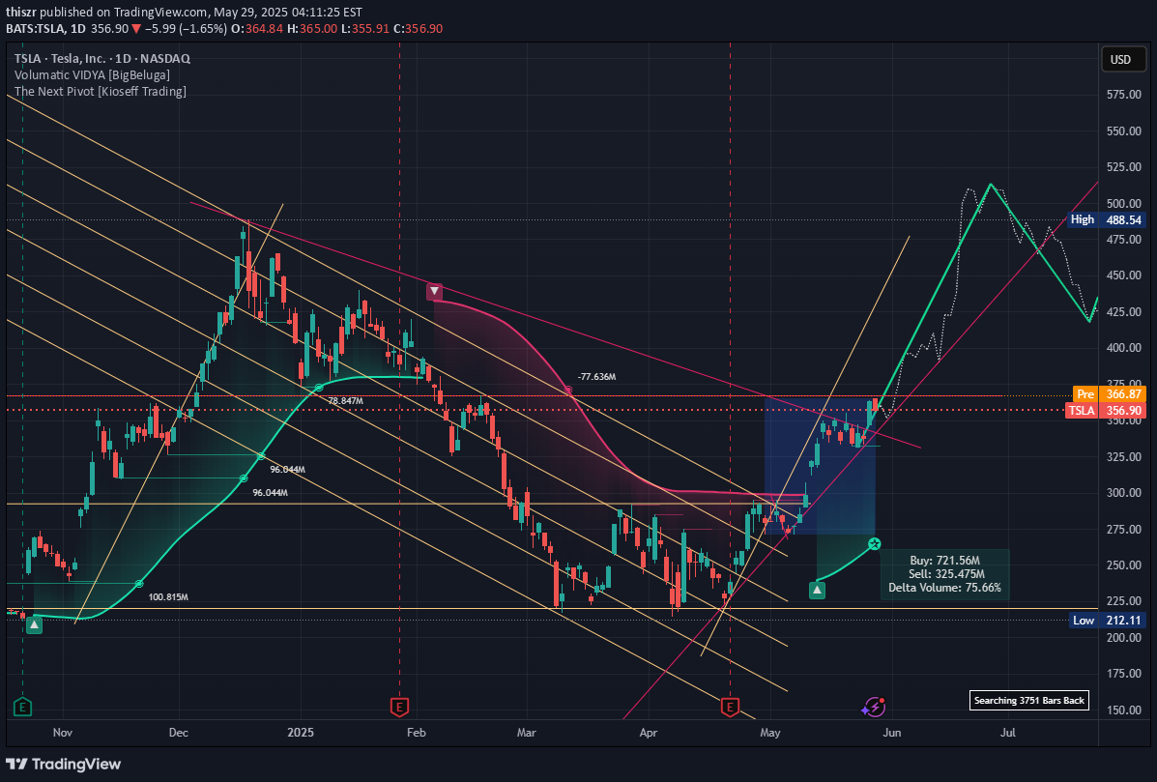The image size is (1157, 782).
Task: Select the green up-triangle marker beside Buy/Sell box
Action: 817,591
